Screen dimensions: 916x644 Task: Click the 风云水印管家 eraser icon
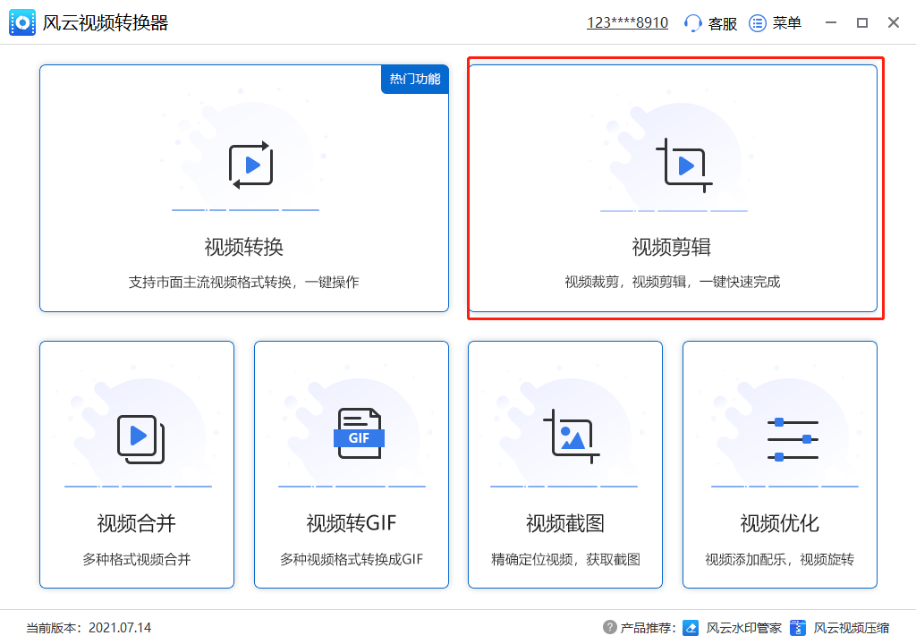[x=691, y=628]
